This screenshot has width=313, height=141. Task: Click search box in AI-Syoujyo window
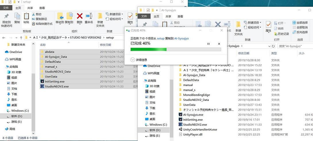click(x=295, y=46)
